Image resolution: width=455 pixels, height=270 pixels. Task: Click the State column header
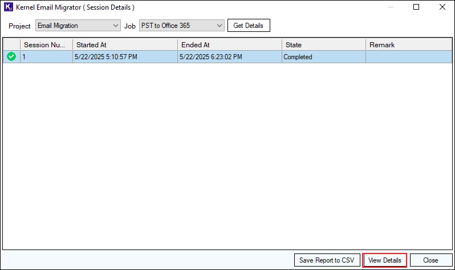(324, 44)
